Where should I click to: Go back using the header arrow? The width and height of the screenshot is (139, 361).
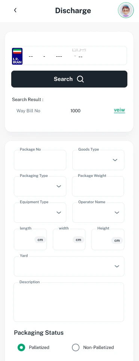(x=15, y=10)
